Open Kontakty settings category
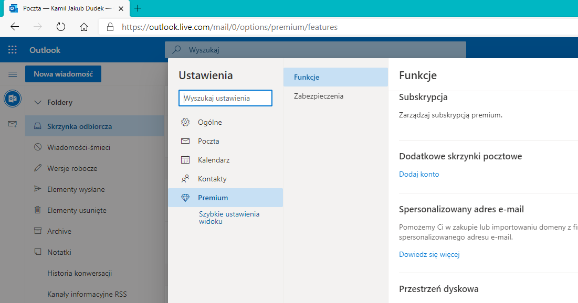This screenshot has width=578, height=303. pos(212,179)
